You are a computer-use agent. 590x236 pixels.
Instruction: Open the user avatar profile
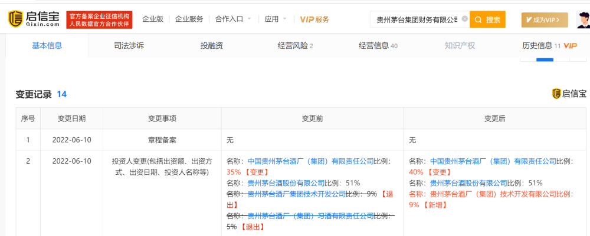[x=583, y=19]
